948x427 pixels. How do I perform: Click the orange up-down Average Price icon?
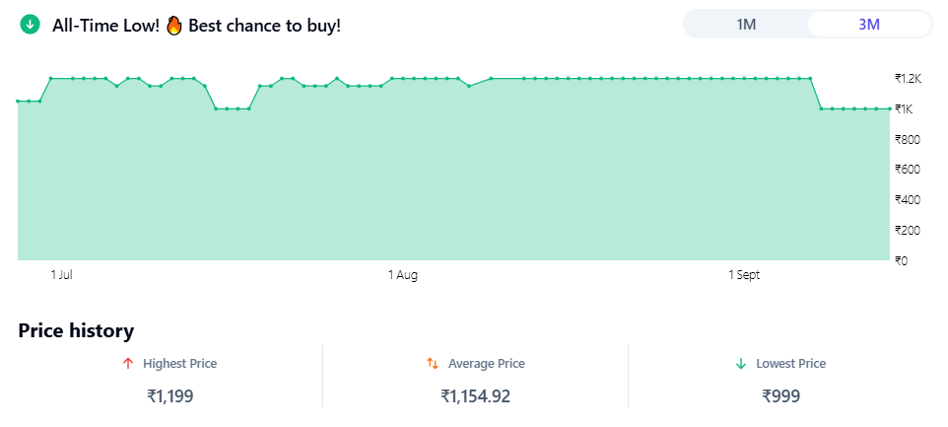coord(433,364)
